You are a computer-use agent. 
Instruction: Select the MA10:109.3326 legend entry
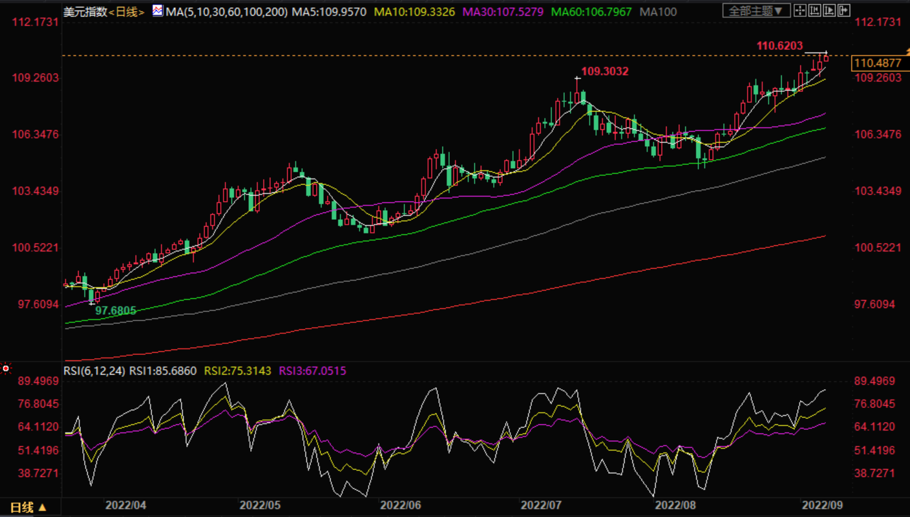coord(414,12)
